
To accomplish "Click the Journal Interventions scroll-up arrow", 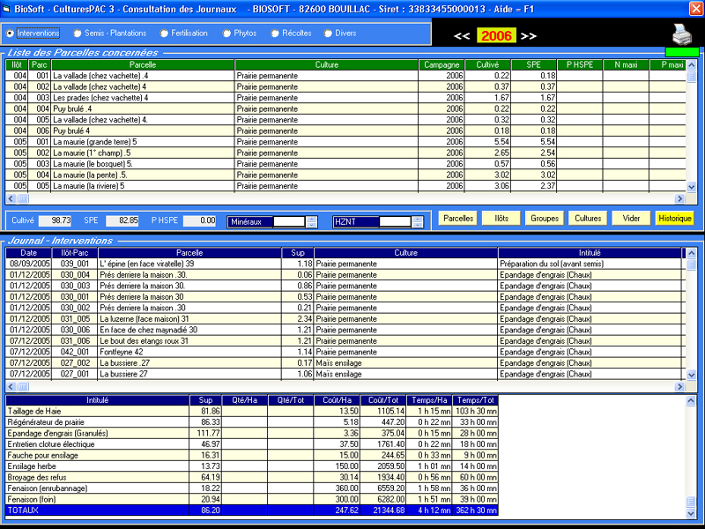I will [x=692, y=253].
